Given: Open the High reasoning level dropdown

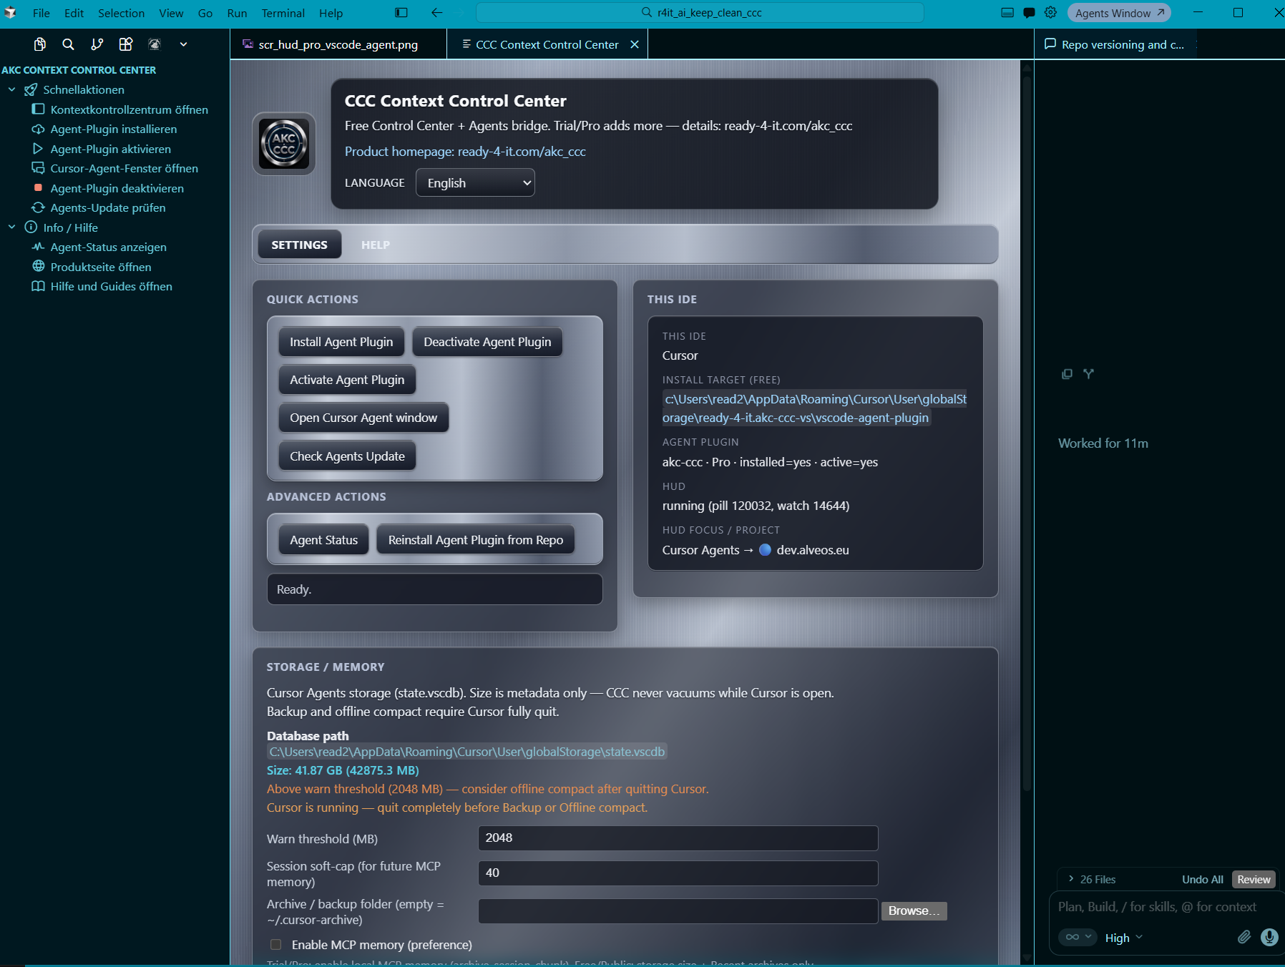Looking at the screenshot, I should click(1124, 938).
